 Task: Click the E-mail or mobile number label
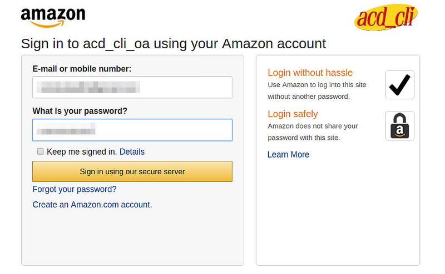pos(82,69)
